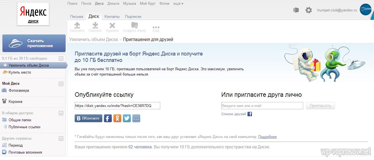
Task: Share via the ВКонтакте button
Action: click(x=88, y=118)
